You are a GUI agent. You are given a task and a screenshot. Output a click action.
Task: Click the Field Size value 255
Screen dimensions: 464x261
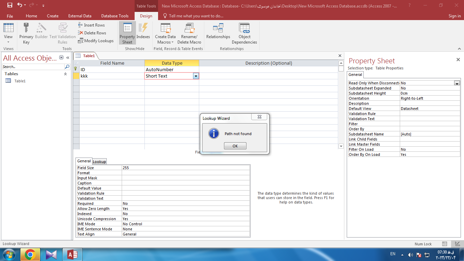186,168
